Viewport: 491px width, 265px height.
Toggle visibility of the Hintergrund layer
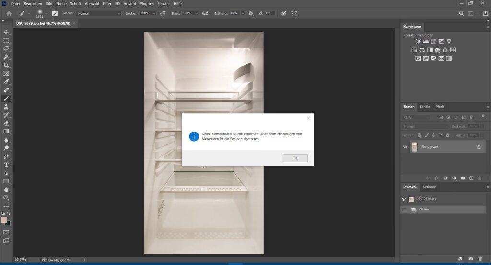coord(405,147)
